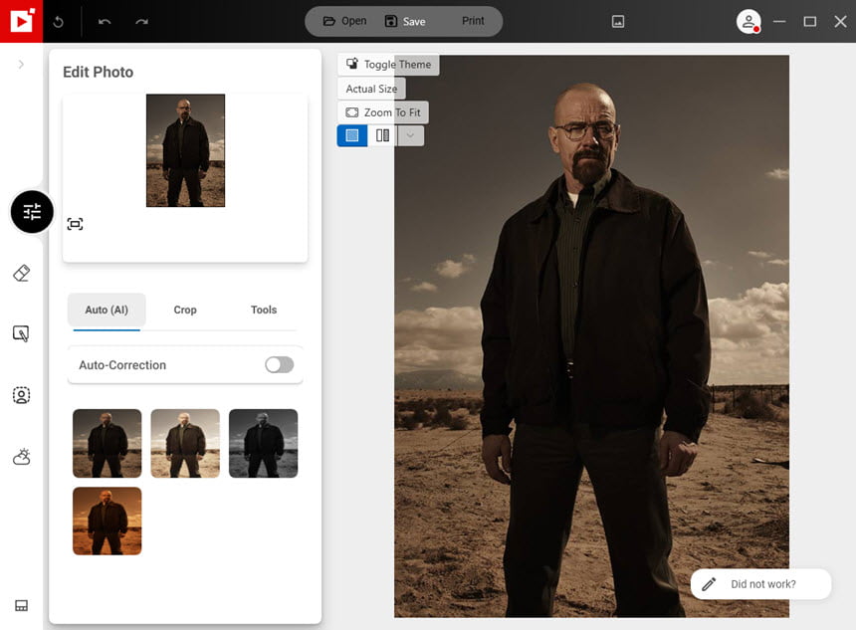Click the layout panel icon at sidebar bottom

click(x=21, y=605)
